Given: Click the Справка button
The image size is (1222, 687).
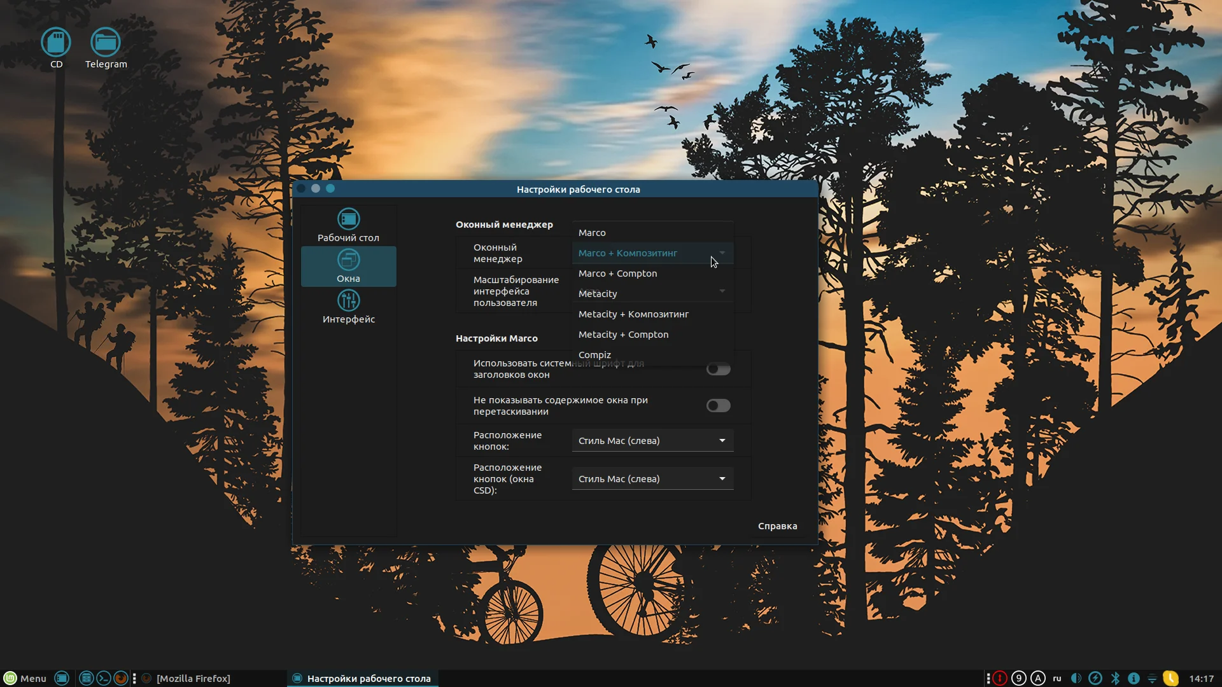Looking at the screenshot, I should [777, 526].
